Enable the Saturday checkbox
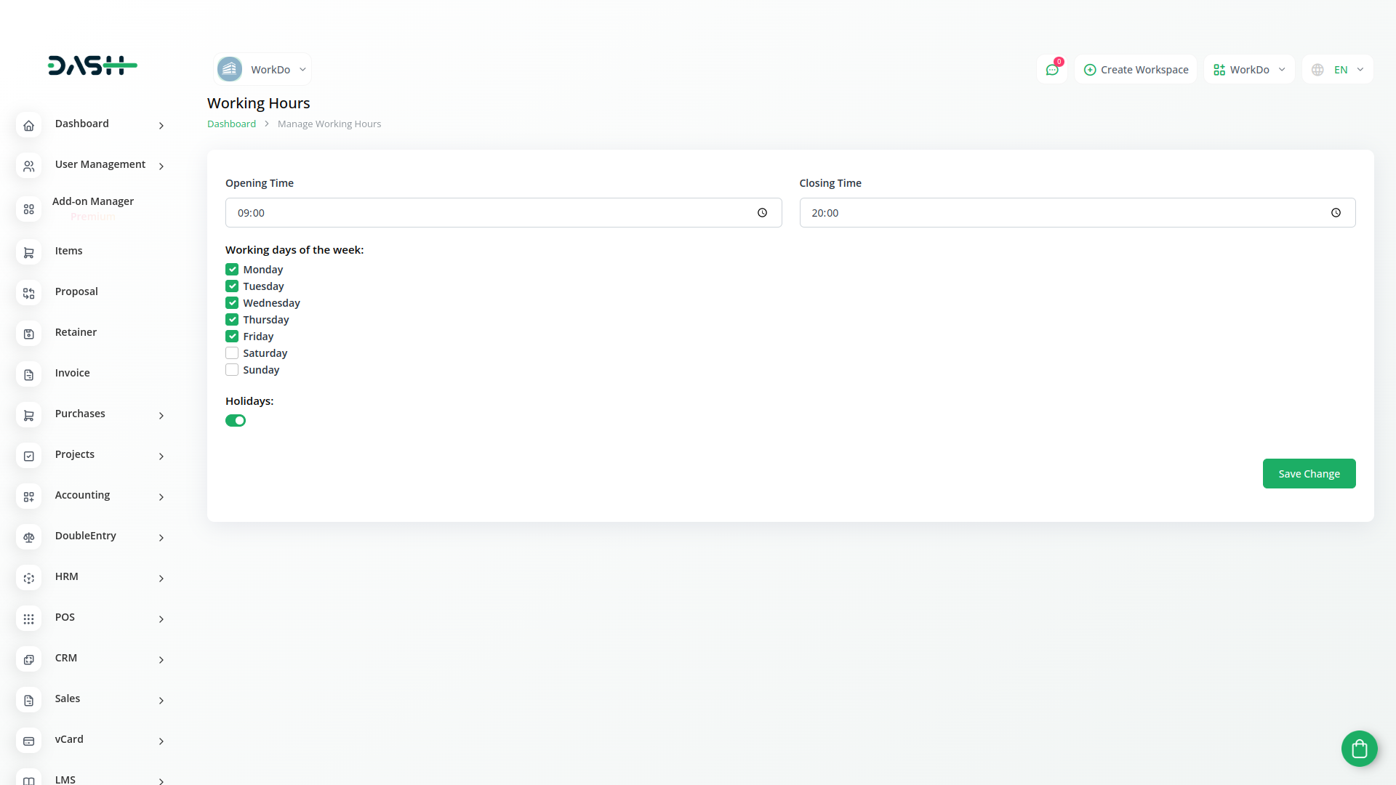 pos(232,353)
